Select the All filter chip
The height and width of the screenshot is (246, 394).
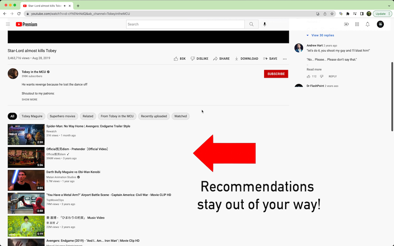(12, 116)
